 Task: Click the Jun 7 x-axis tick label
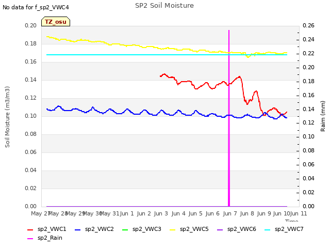pos(230,213)
